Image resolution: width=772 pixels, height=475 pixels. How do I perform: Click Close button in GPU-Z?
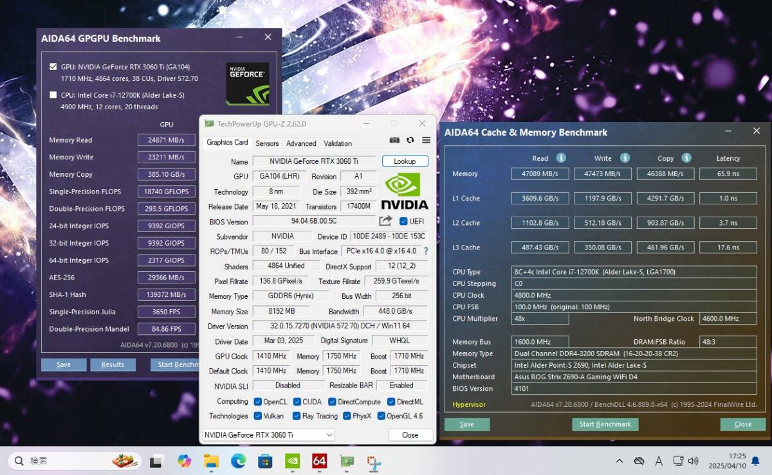tap(410, 435)
